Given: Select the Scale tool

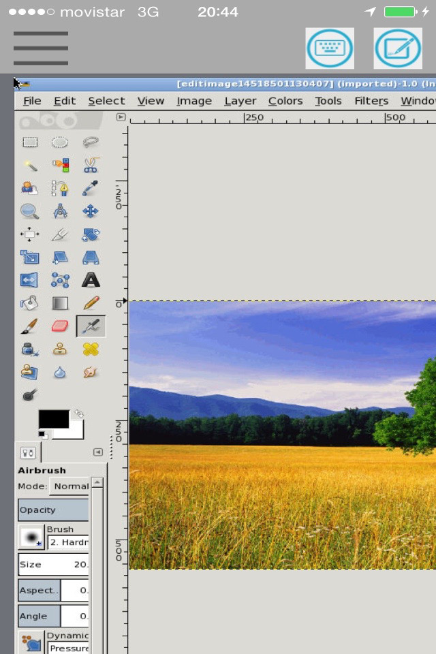Looking at the screenshot, I should (x=29, y=258).
